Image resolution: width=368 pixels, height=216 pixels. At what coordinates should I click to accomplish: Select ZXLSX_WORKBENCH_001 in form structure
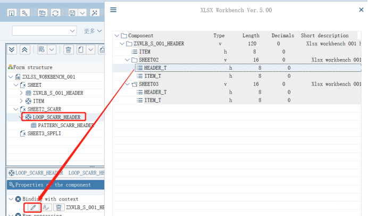pyautogui.click(x=48, y=77)
